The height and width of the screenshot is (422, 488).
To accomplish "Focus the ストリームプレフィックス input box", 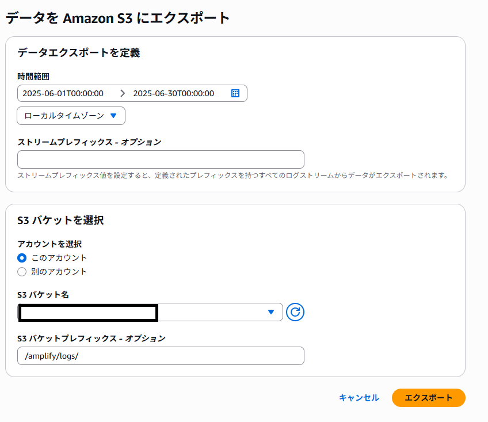I will tap(161, 159).
